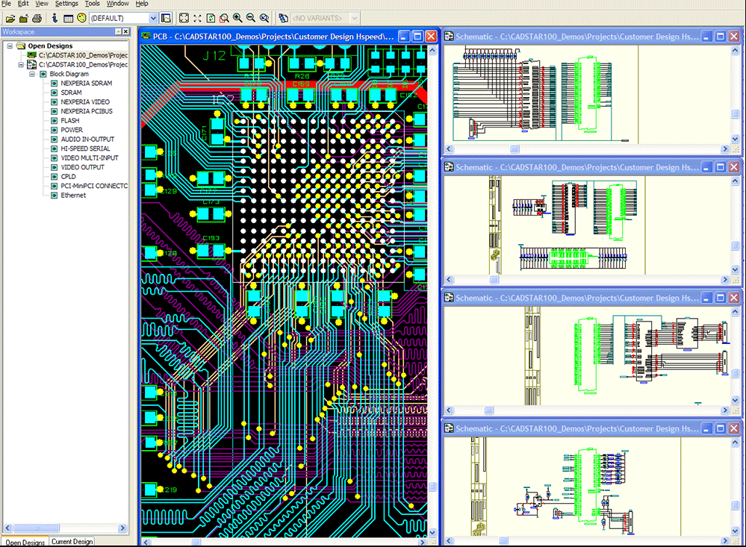Click the redraw refresh toolbar icon
The image size is (746, 547).
pos(211,18)
